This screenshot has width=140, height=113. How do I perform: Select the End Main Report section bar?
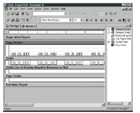point(54,85)
